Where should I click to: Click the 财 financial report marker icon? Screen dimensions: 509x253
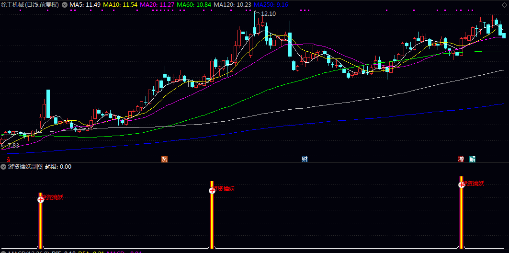(x=304, y=159)
